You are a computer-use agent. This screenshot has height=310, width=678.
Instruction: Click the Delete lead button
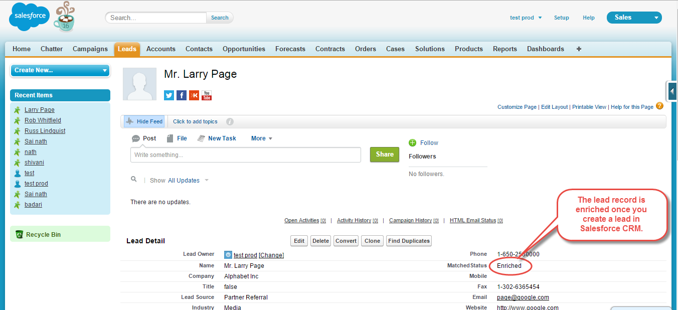(321, 241)
